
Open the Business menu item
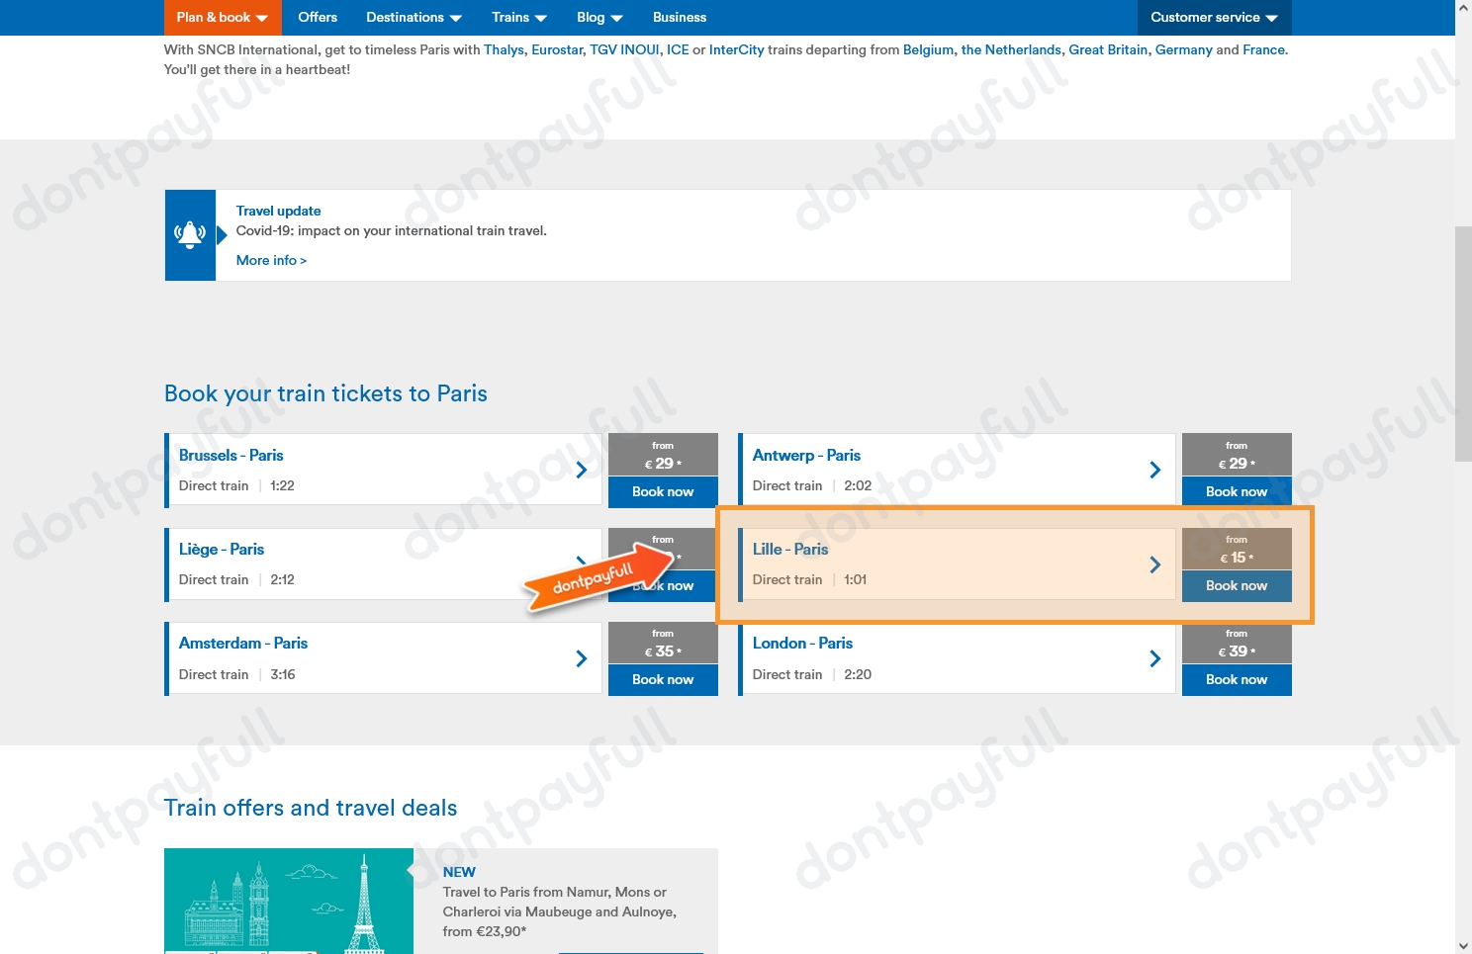click(x=680, y=17)
